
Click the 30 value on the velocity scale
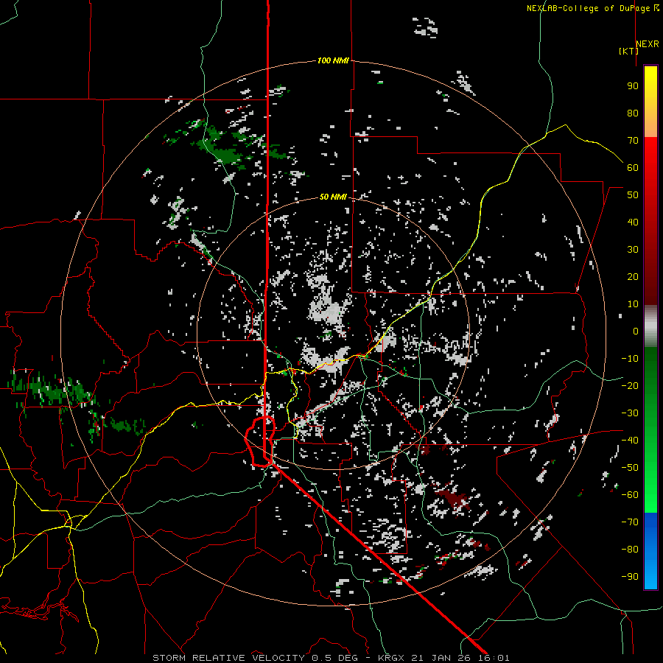[633, 250]
